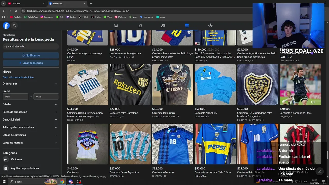Click the Camiseta Napoli 86' title
The image size is (329, 185).
click(206, 113)
